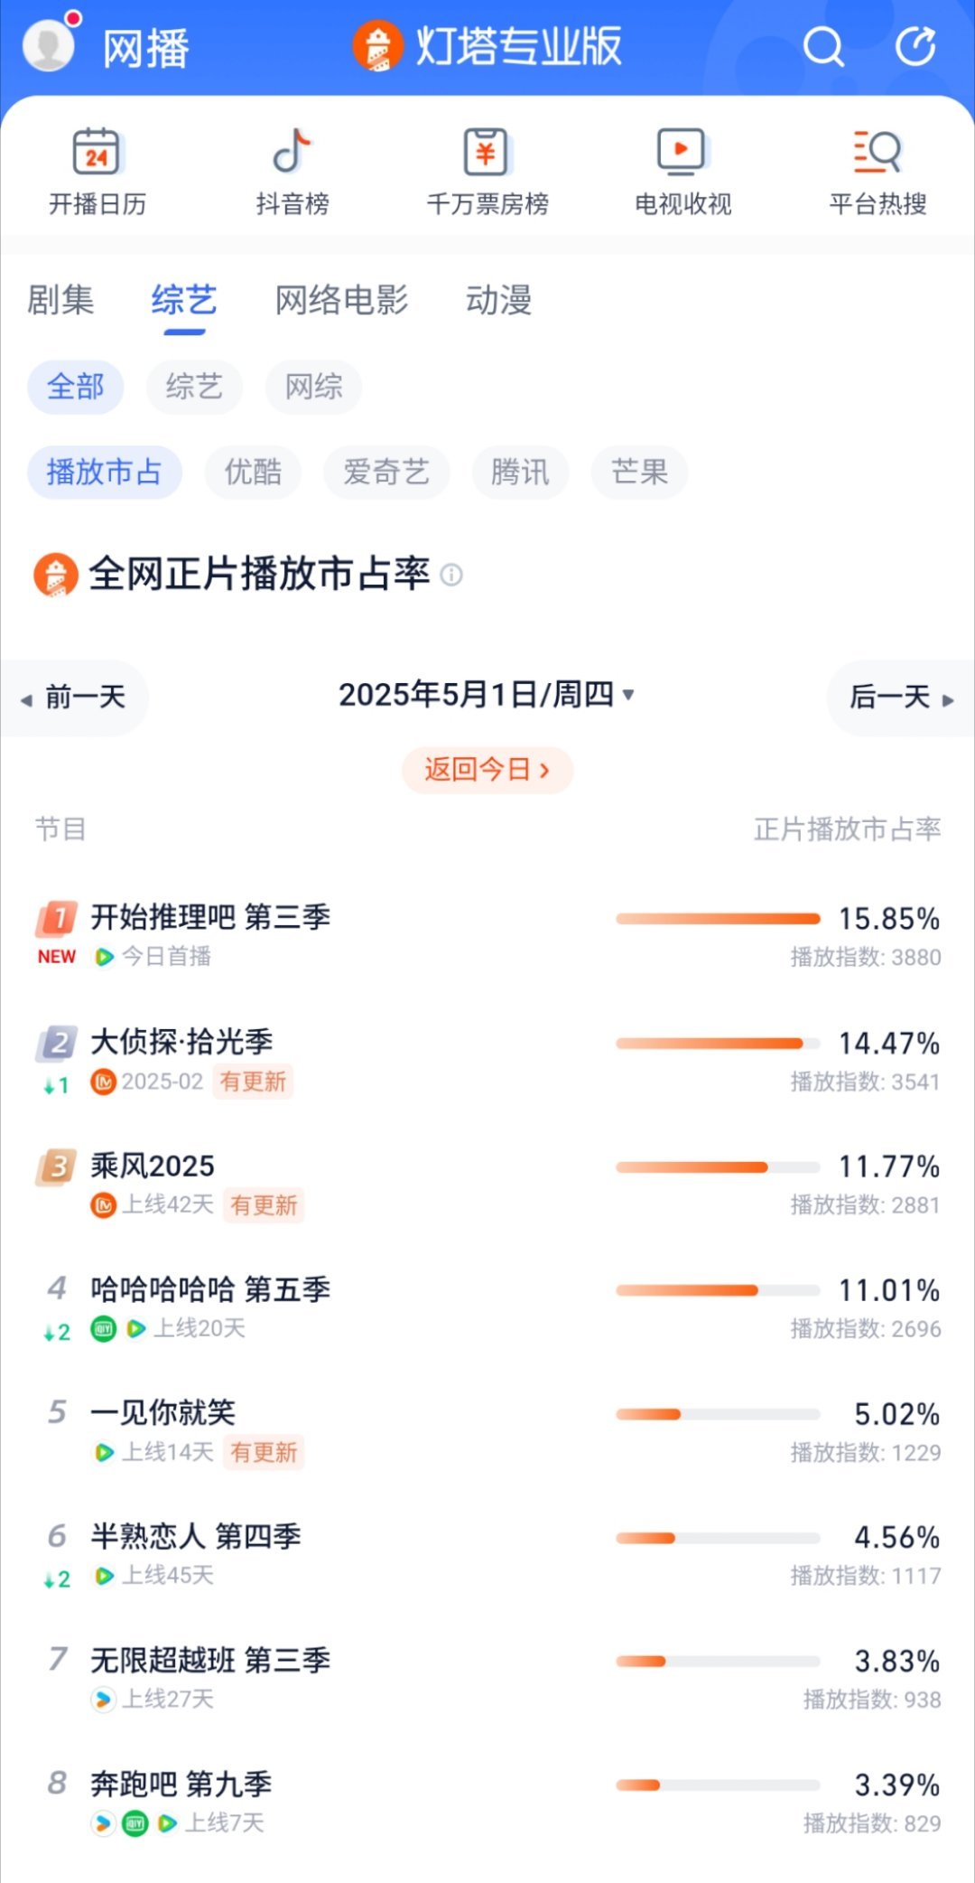
Task: Go to previous day 前一天
Action: coord(74,698)
